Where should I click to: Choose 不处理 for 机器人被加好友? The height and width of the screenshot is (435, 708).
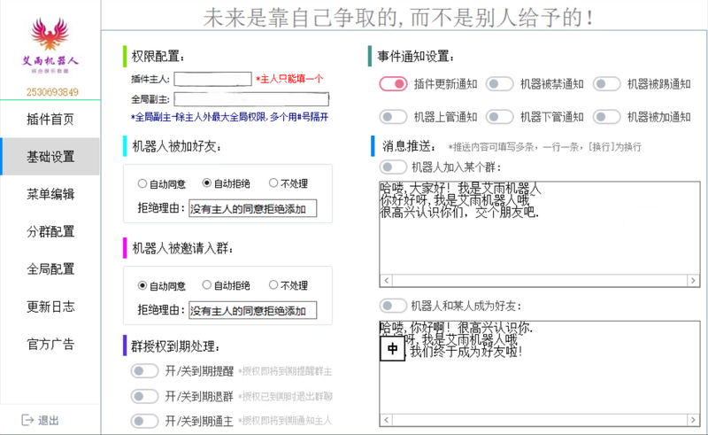[x=273, y=183]
